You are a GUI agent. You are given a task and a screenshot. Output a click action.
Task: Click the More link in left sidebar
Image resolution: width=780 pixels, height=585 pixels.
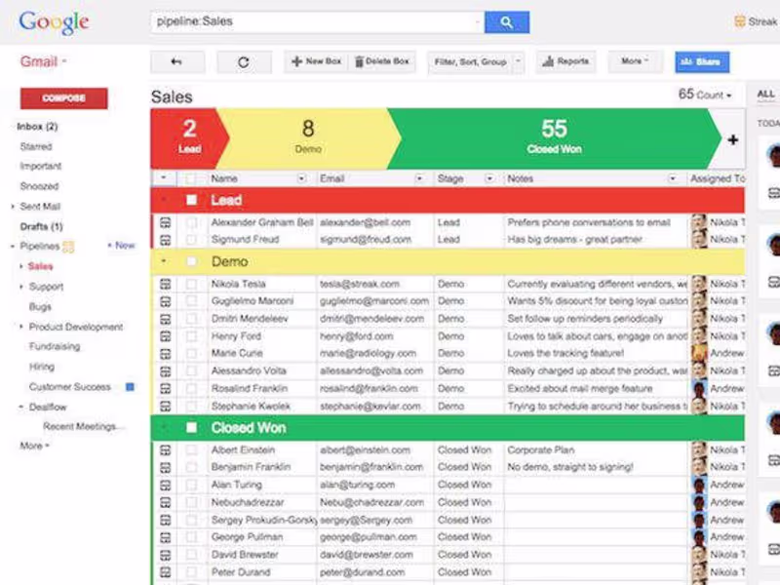pyautogui.click(x=34, y=446)
